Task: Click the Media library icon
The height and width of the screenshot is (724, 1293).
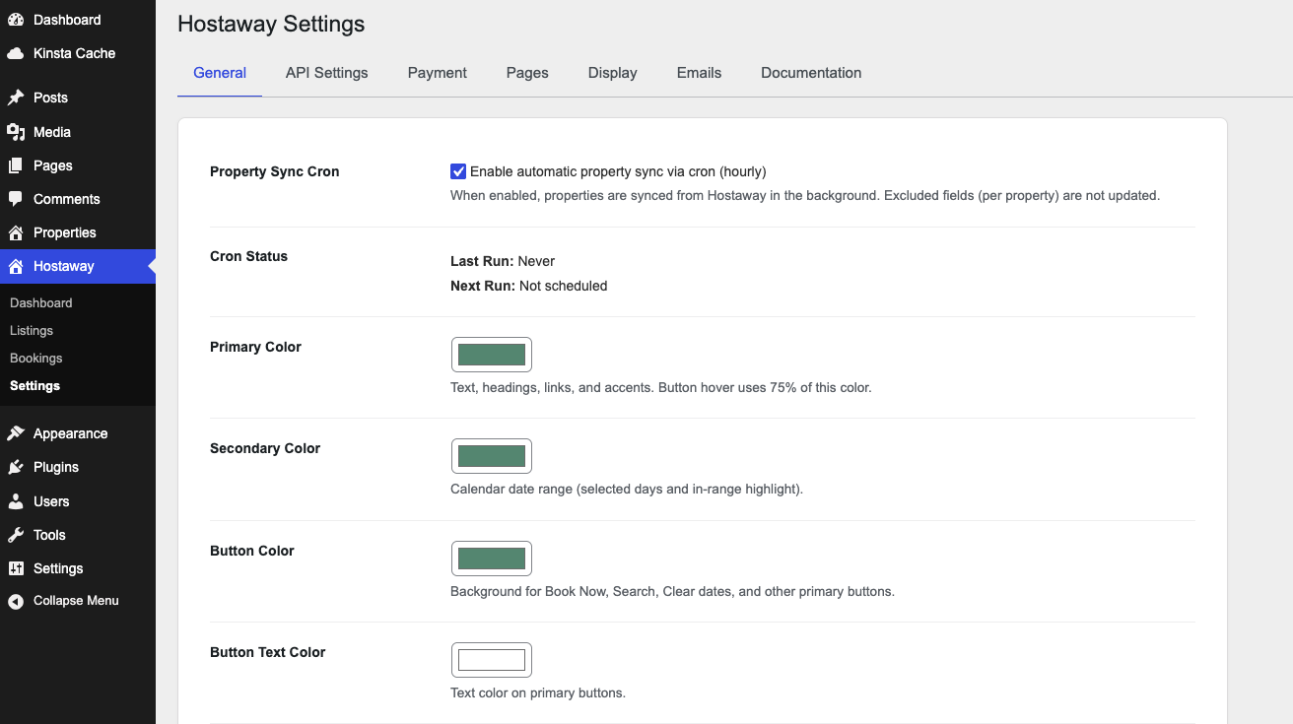Action: click(x=16, y=132)
